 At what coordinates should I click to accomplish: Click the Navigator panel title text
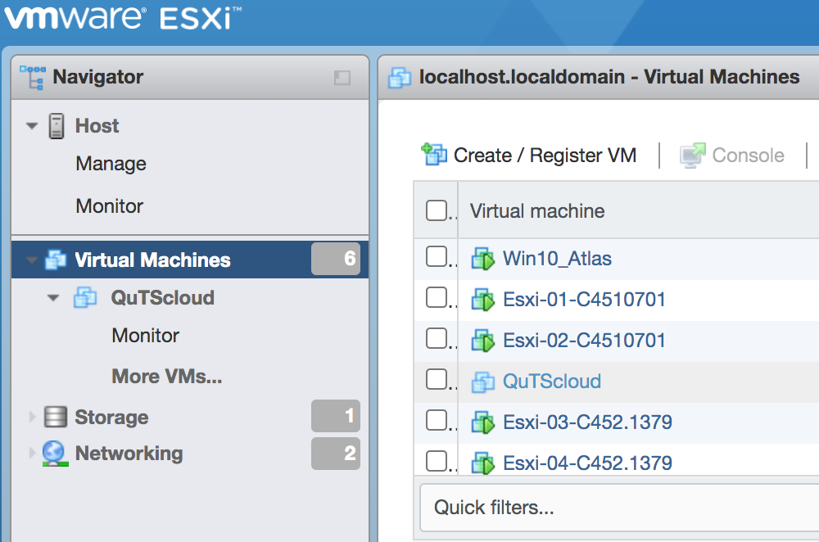pos(97,77)
